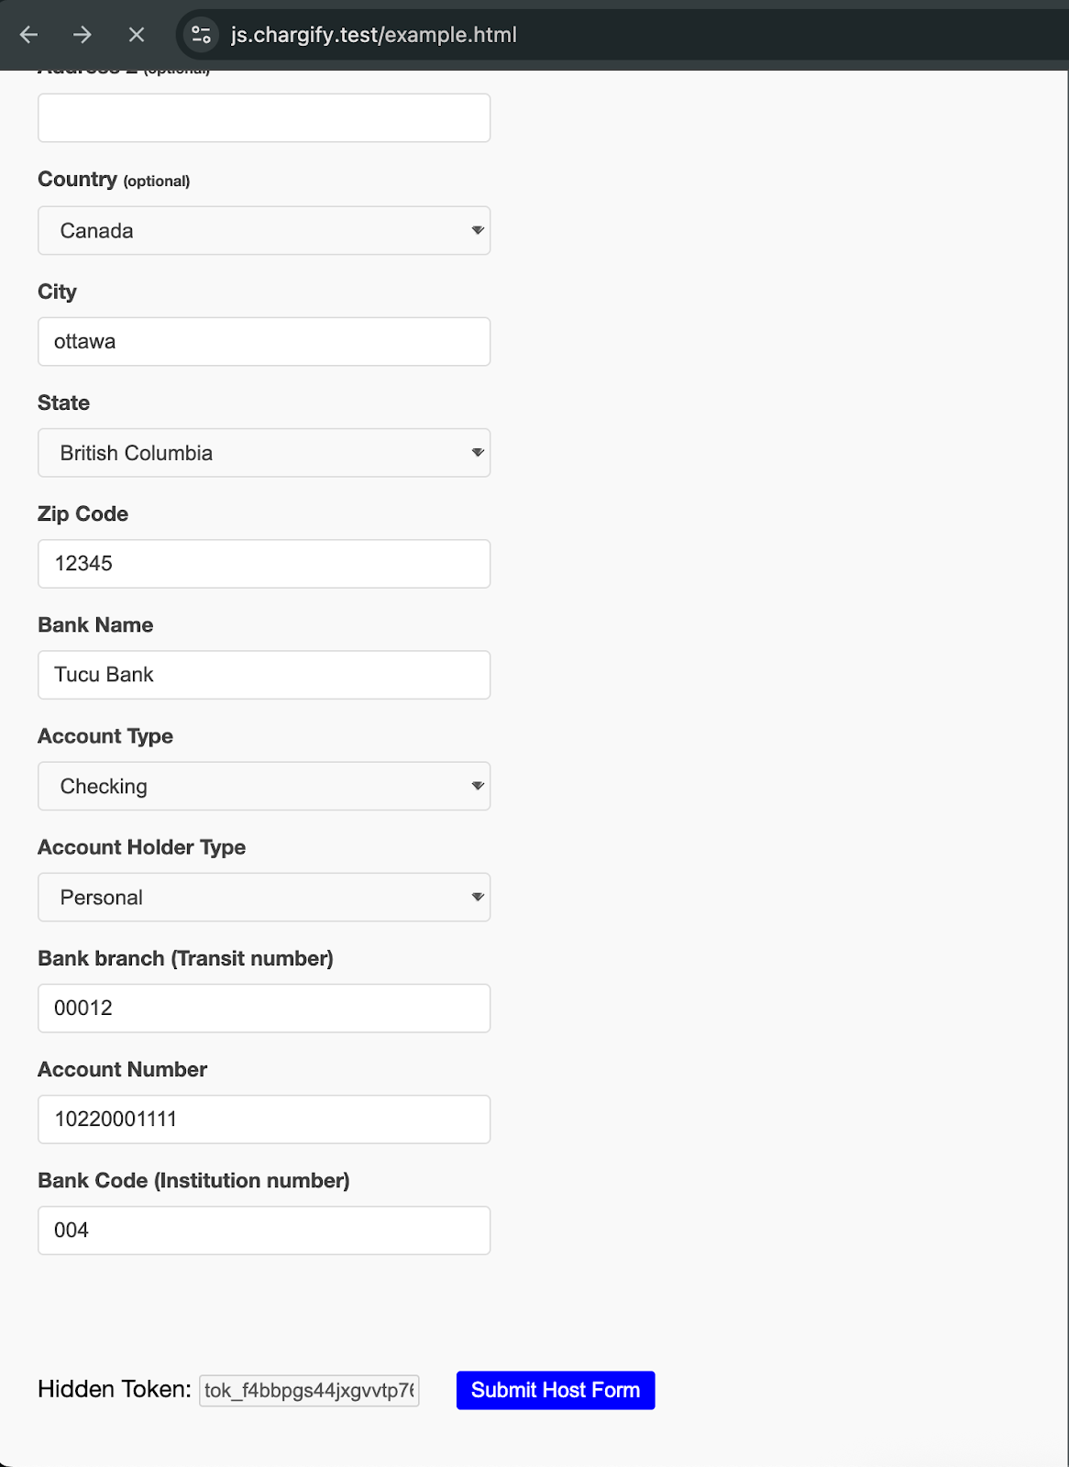Stop page loading with X icon
The width and height of the screenshot is (1069, 1467).
tap(137, 35)
